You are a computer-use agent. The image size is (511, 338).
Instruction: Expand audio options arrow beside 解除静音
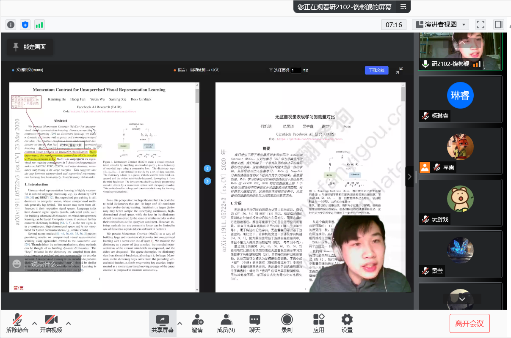pos(35,324)
